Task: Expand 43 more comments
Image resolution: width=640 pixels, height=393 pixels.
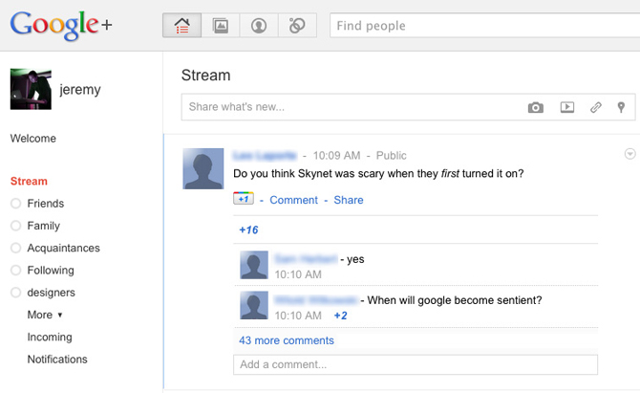Action: [287, 340]
